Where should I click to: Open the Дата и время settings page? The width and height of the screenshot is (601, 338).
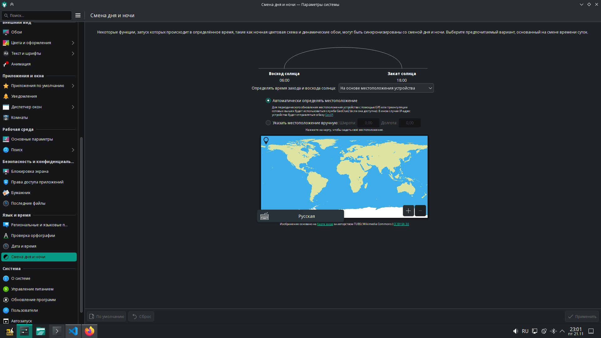tap(24, 246)
